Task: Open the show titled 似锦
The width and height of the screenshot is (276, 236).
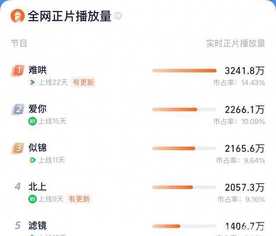Action: (38, 148)
